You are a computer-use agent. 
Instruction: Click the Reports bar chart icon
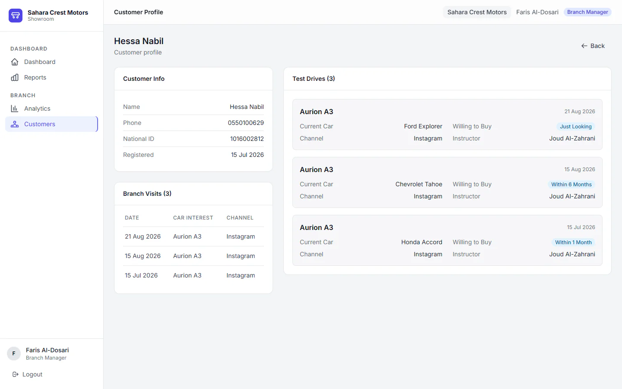coord(15,77)
